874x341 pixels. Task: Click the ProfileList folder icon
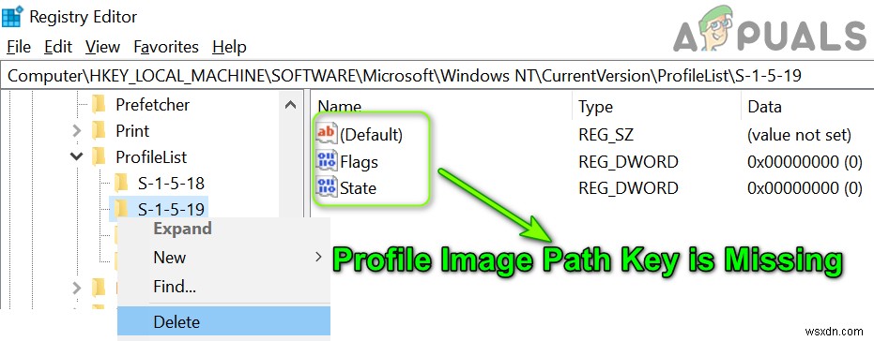tap(99, 156)
